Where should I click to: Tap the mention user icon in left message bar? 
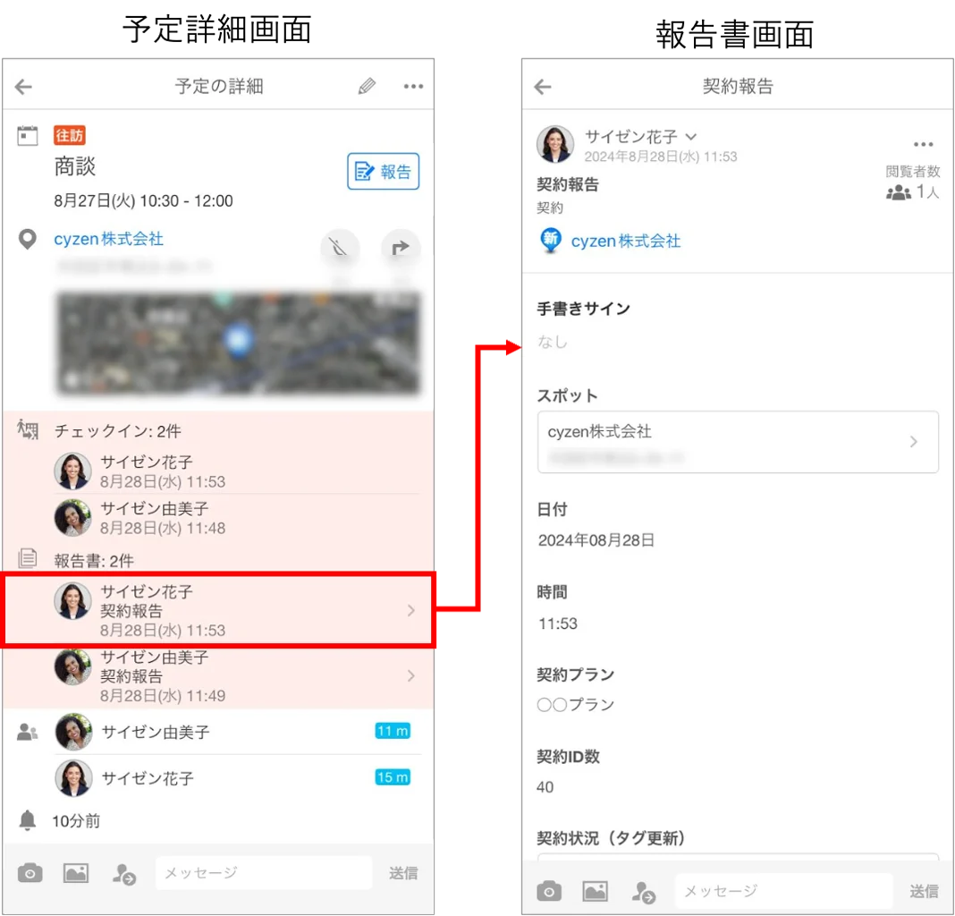point(124,874)
